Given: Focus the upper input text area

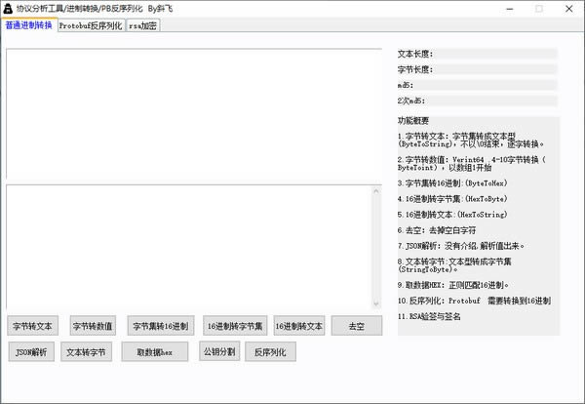Looking at the screenshot, I should (x=194, y=114).
